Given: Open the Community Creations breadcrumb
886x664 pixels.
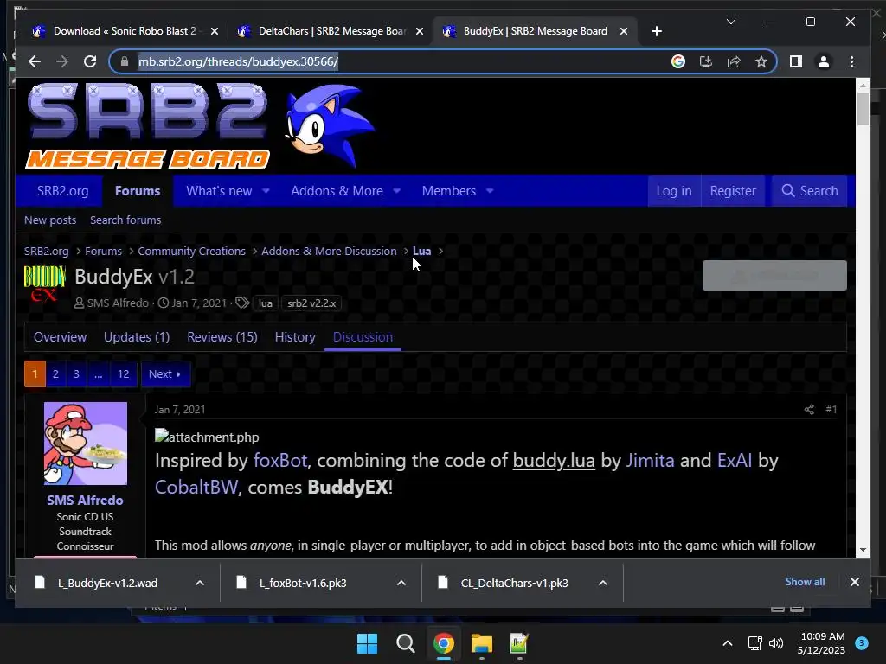Looking at the screenshot, I should click(x=191, y=252).
